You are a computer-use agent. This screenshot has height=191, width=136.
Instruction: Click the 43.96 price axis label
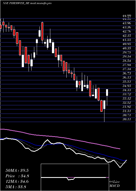pos(127,23)
